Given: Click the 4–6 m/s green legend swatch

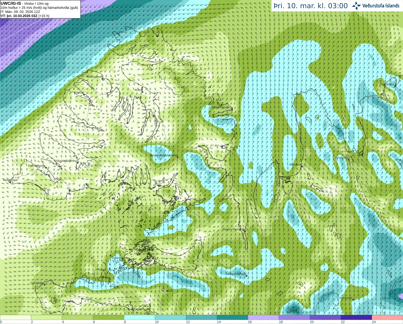Looking at the screenshot, I should (77, 317).
